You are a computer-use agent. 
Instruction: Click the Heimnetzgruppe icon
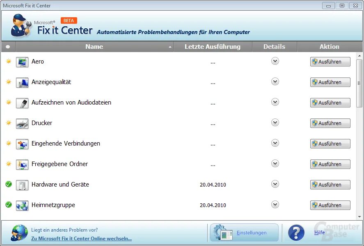click(22, 206)
